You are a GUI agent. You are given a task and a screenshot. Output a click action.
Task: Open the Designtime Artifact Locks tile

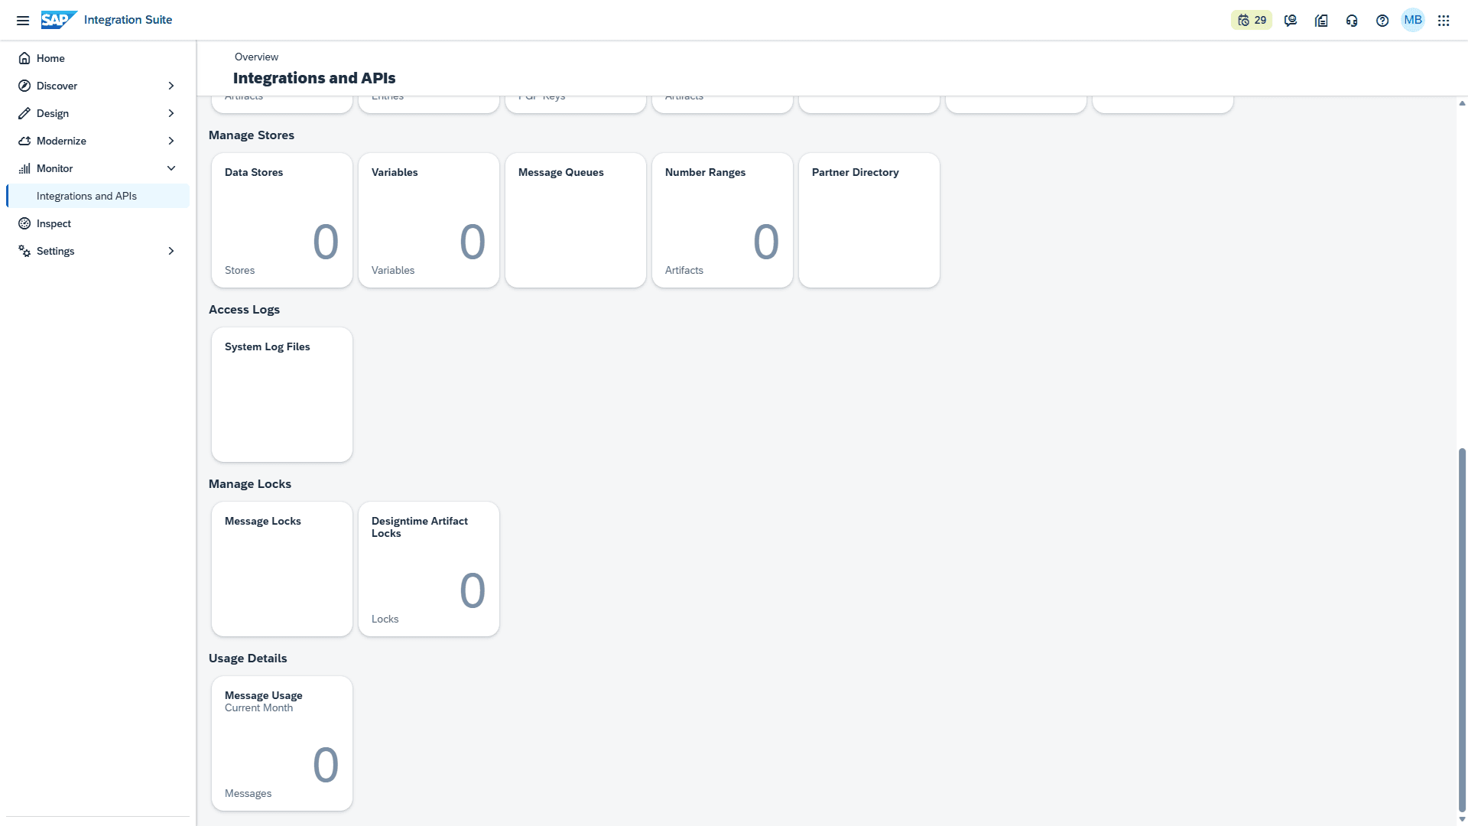429,569
